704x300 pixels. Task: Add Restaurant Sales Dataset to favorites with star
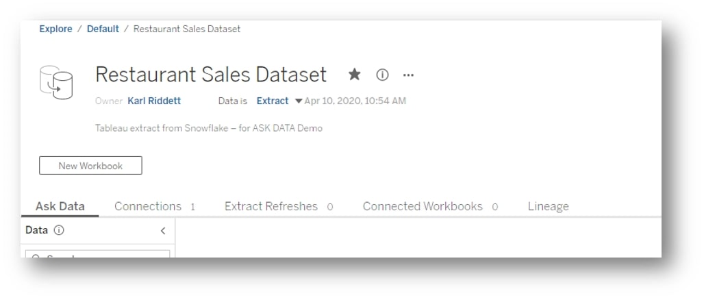(354, 74)
